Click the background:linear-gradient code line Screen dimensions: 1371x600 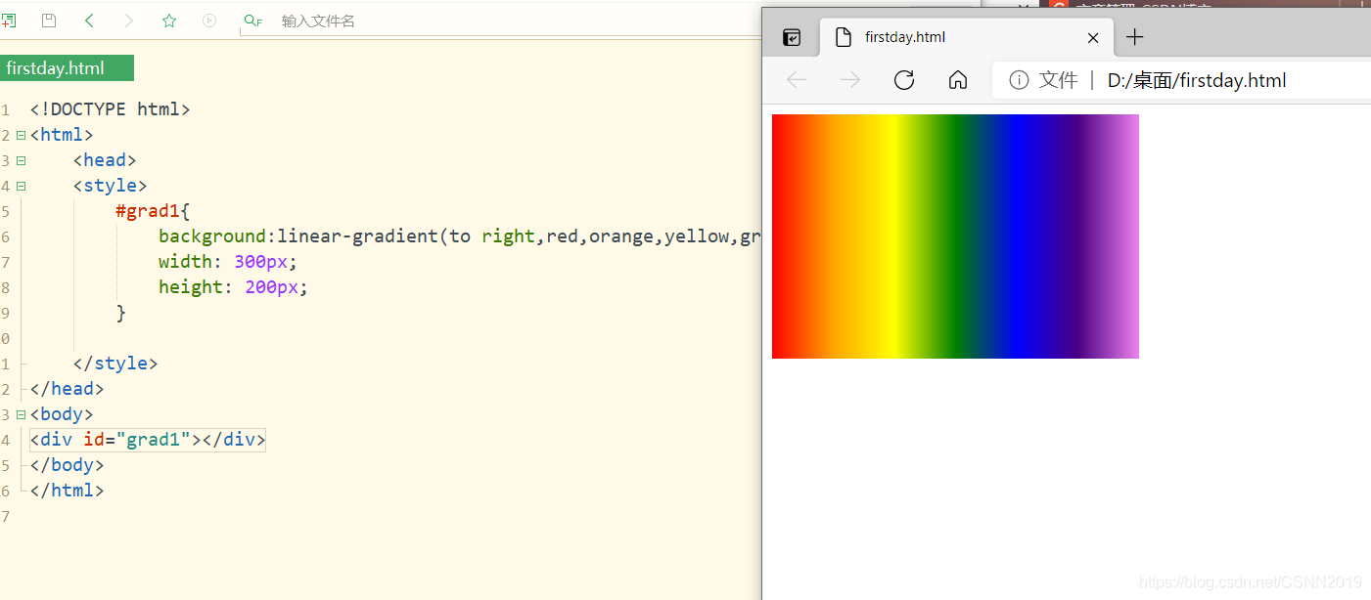tap(460, 236)
